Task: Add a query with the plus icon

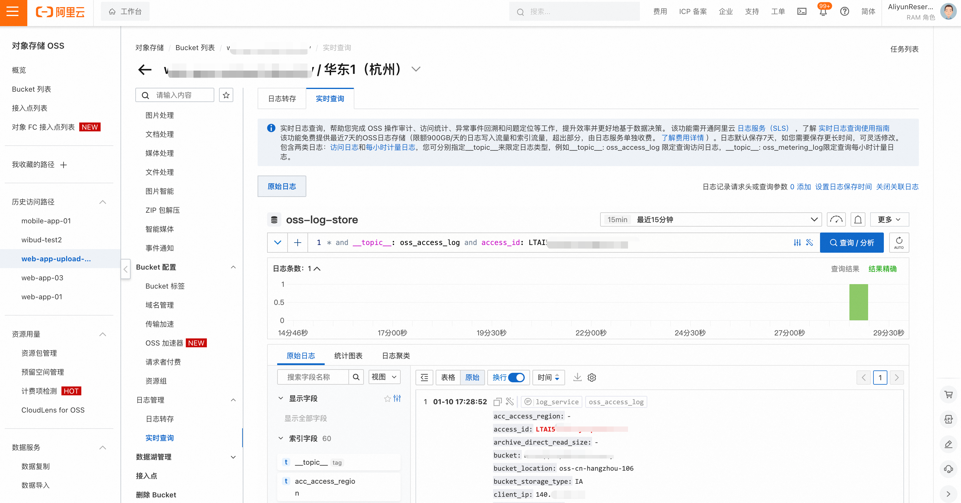Action: pyautogui.click(x=297, y=243)
